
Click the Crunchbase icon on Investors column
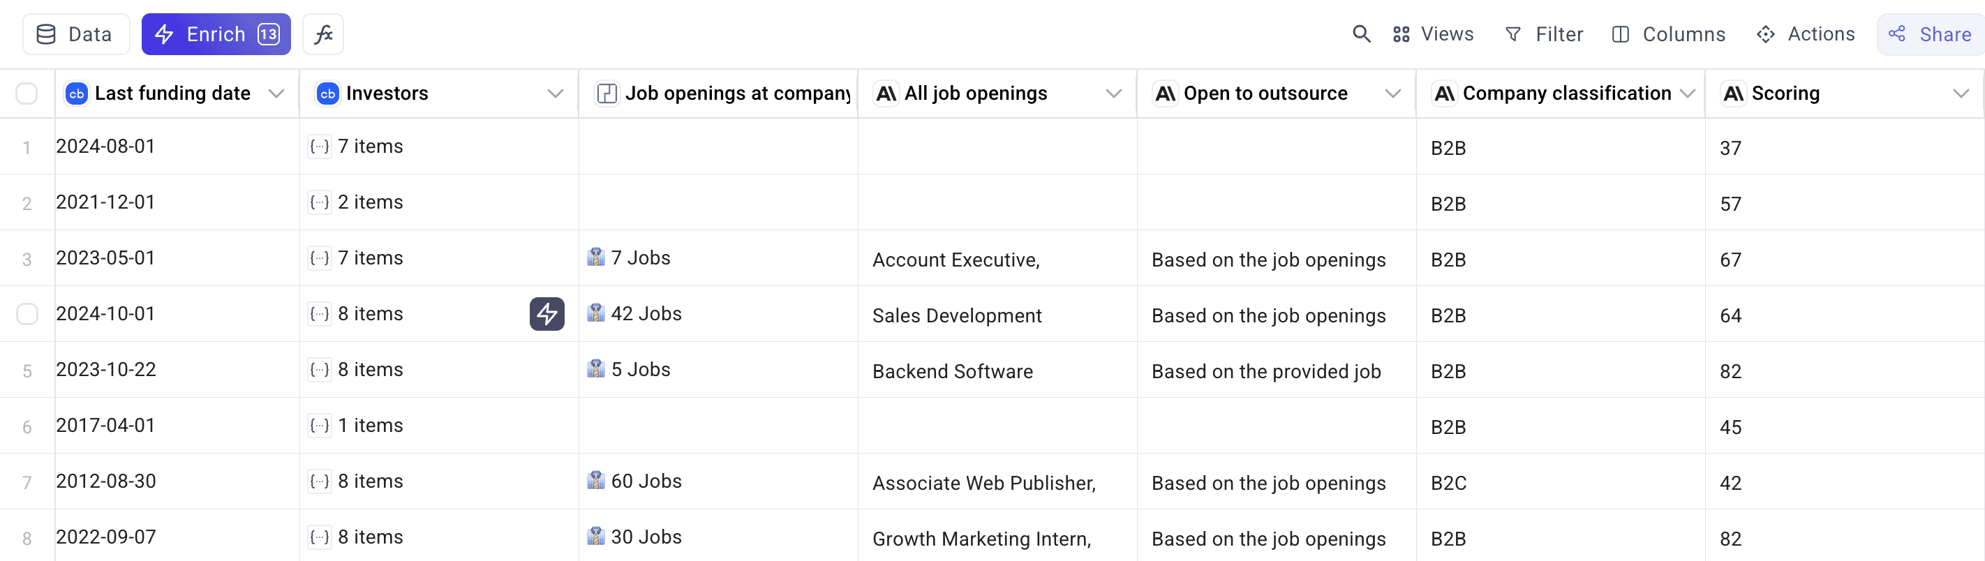coord(327,93)
